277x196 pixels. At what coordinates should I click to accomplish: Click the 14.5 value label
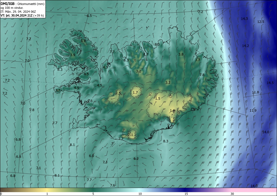(270, 83)
